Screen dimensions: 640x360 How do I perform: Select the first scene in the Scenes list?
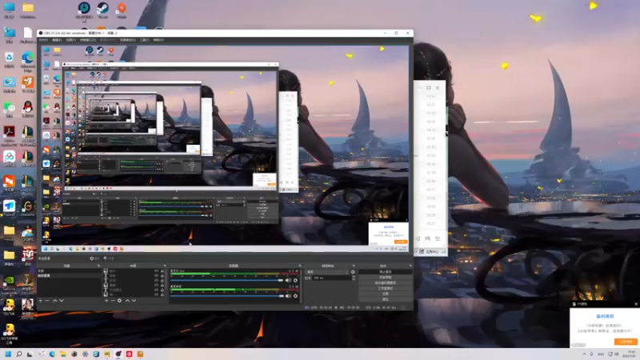(69, 271)
